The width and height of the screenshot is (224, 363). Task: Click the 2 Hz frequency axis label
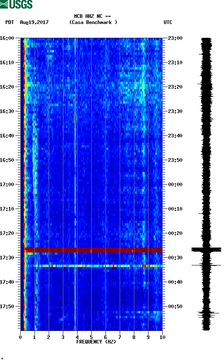point(49,337)
